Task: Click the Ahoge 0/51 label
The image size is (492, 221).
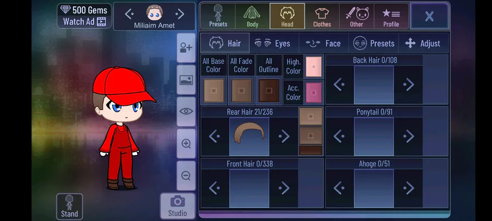Action: tap(374, 164)
